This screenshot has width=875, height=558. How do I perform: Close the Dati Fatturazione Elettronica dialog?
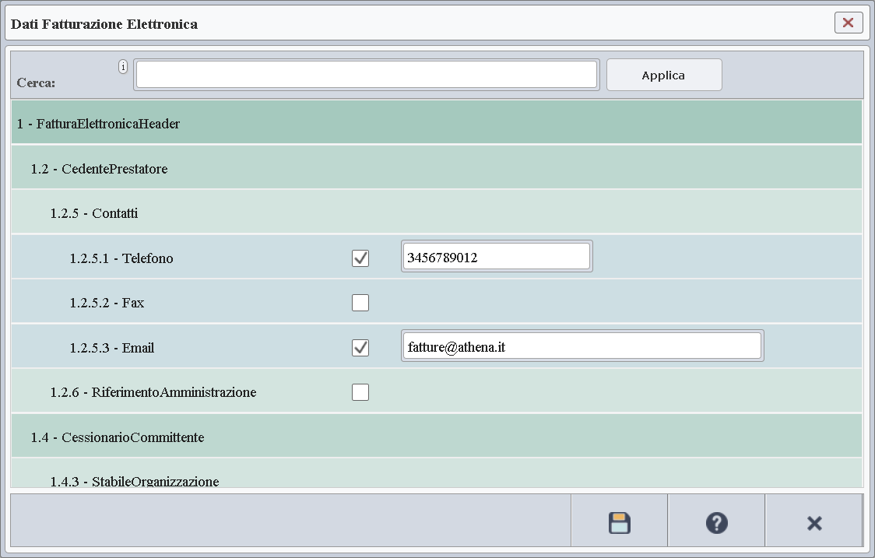pos(848,23)
